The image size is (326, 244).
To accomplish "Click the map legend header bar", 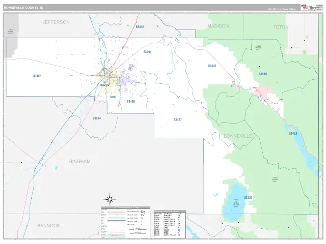I will click(x=126, y=208).
